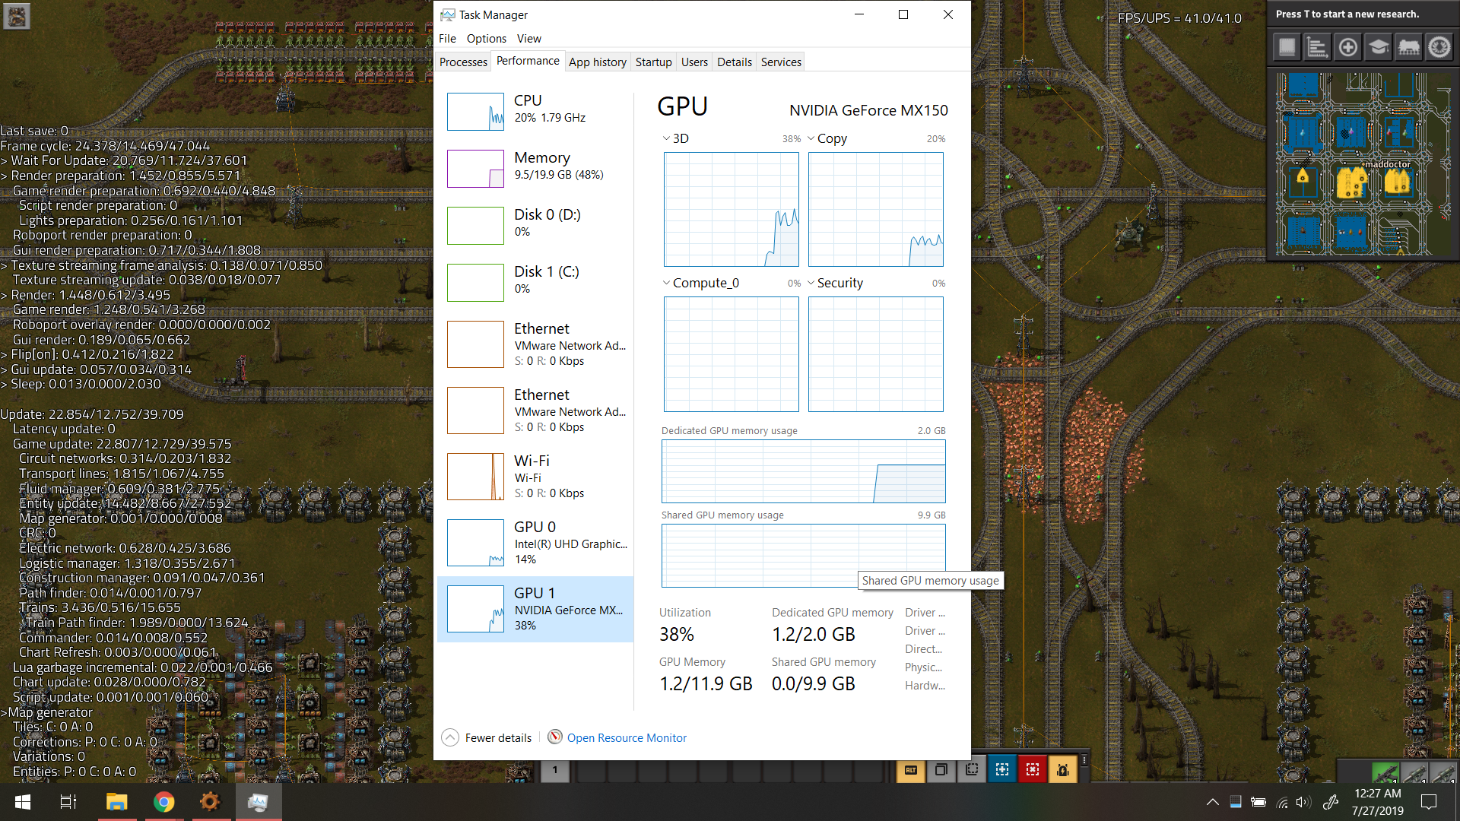Open Google Chrome from the taskbar
Image resolution: width=1460 pixels, height=821 pixels.
point(163,802)
